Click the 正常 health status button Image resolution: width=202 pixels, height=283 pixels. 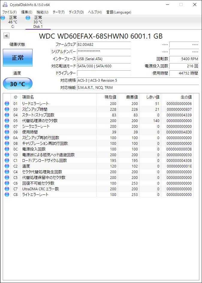point(18,58)
